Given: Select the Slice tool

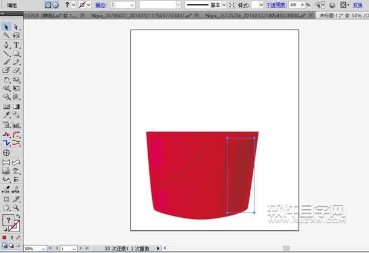Looking at the screenshot, I should pyautogui.click(x=16, y=199).
